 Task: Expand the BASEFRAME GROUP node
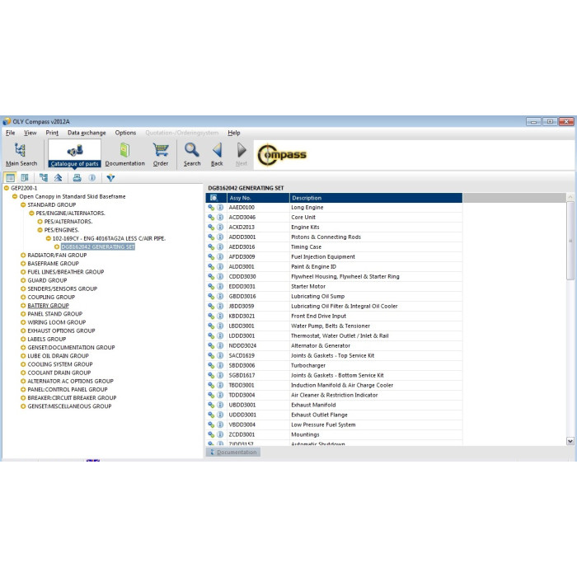tap(23, 264)
